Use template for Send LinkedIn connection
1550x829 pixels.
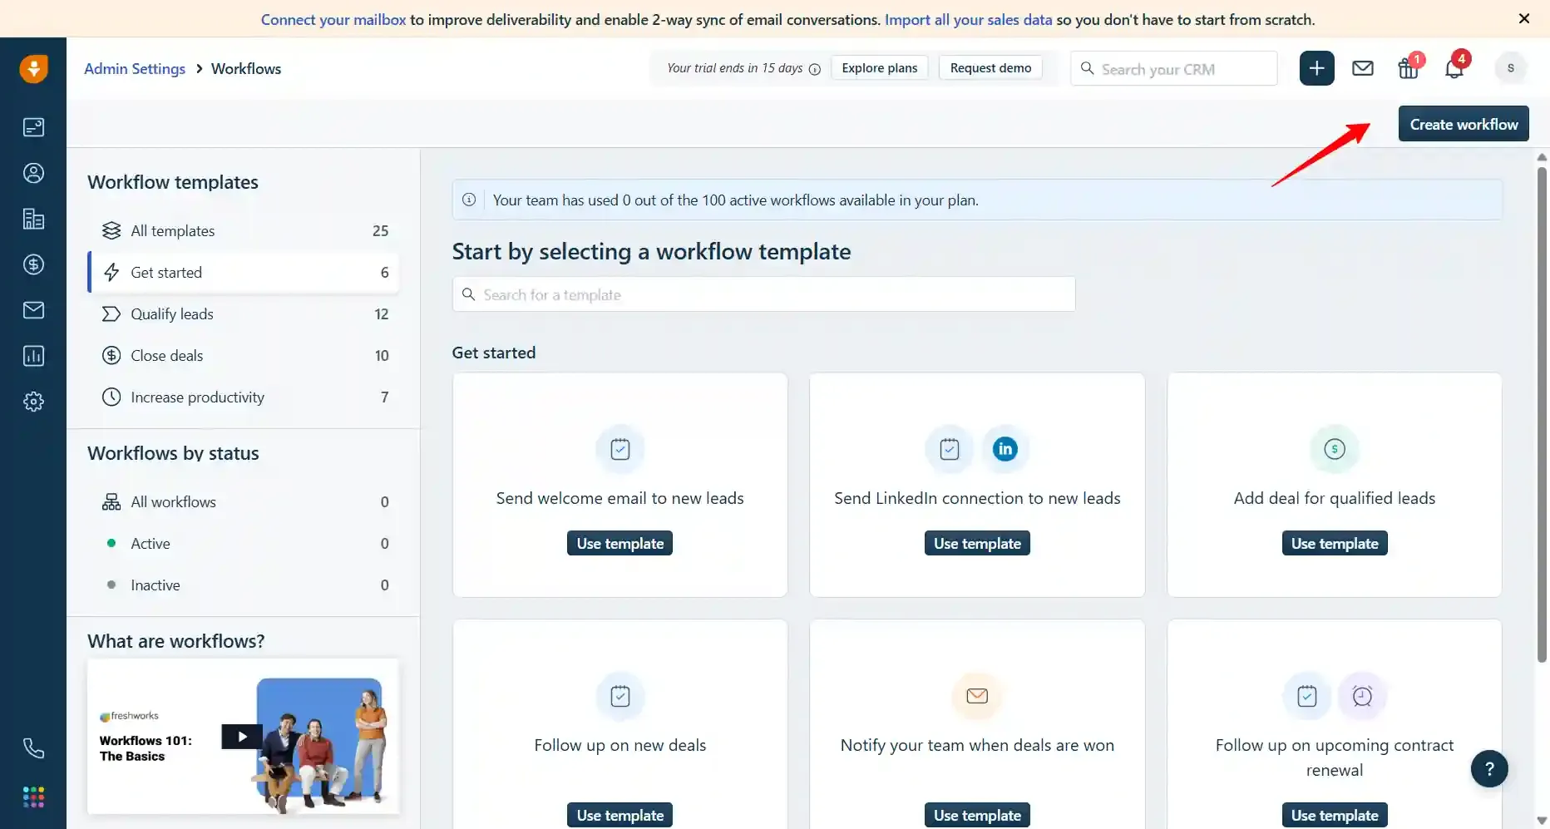[x=977, y=543]
